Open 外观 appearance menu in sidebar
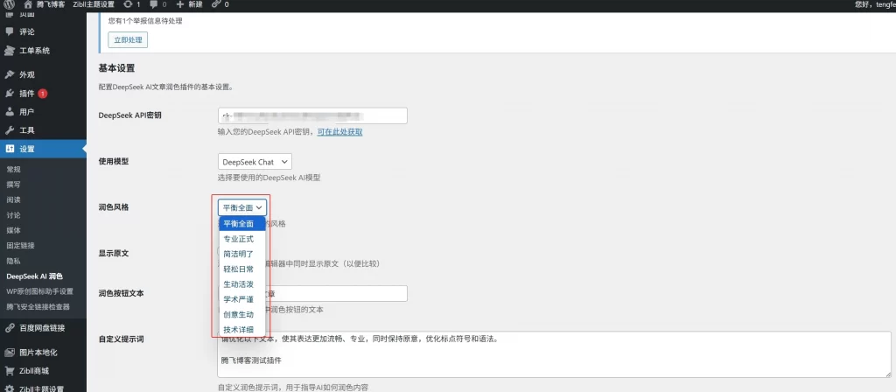896x392 pixels. pyautogui.click(x=26, y=74)
